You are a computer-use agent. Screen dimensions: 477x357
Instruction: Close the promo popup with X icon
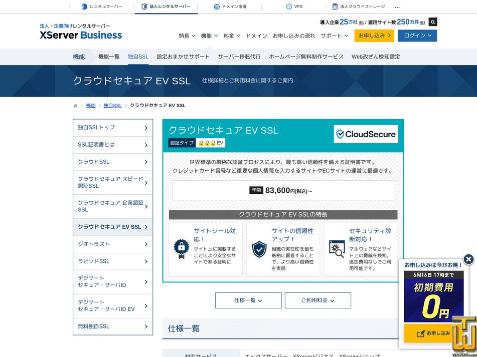(x=468, y=259)
